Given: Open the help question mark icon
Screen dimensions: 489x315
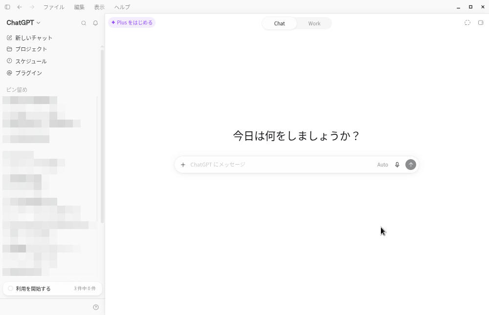Looking at the screenshot, I should tap(96, 307).
